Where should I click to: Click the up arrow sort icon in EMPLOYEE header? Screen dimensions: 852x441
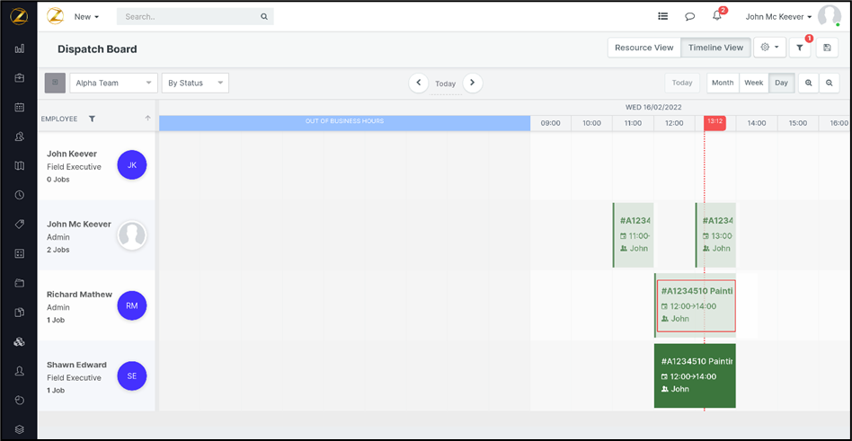click(147, 118)
